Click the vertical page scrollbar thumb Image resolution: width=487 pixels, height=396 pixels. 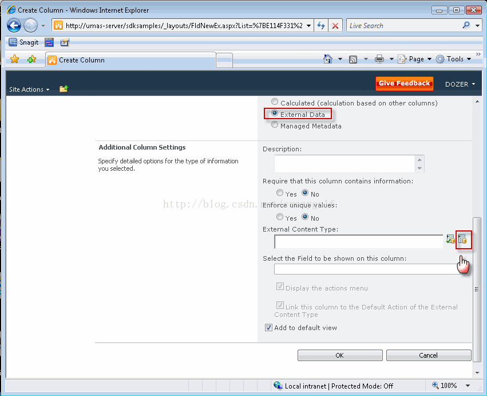(x=477, y=289)
